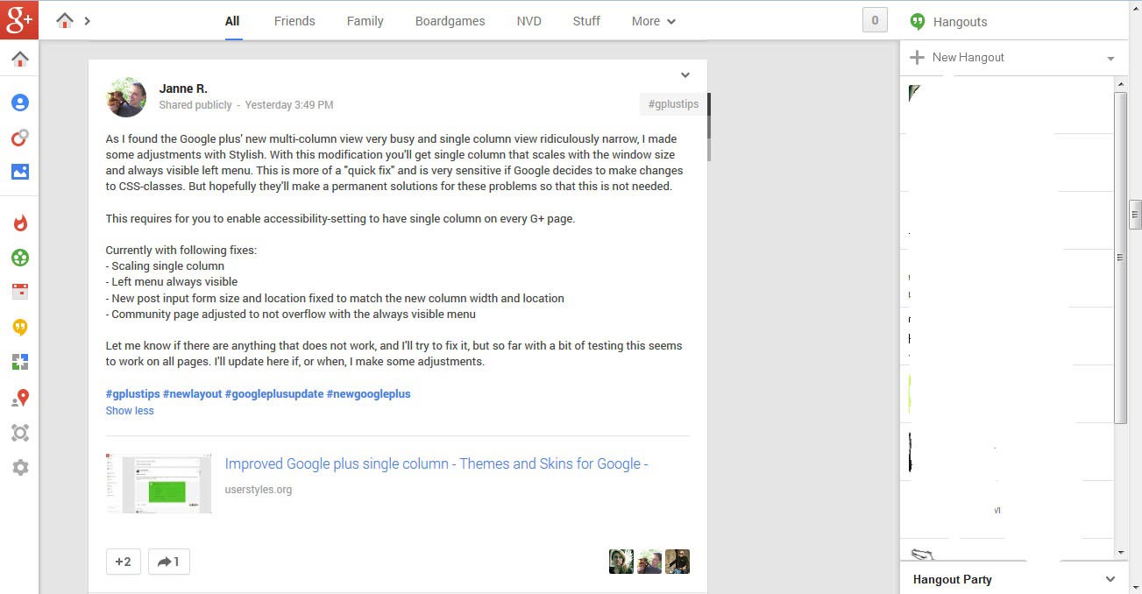Open the Events calendar icon
This screenshot has width=1142, height=594.
pos(20,292)
